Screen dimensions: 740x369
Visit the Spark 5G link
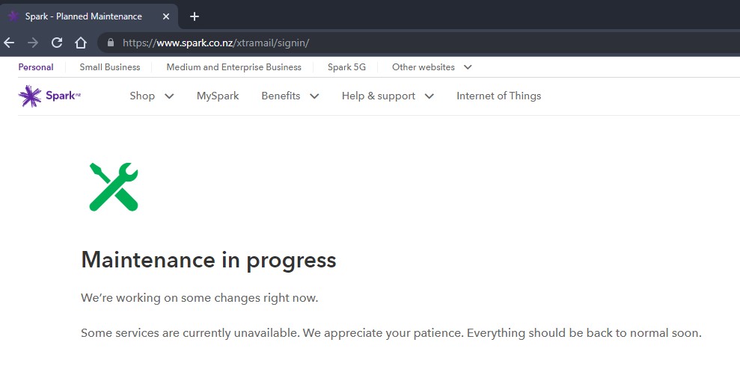pyautogui.click(x=347, y=67)
